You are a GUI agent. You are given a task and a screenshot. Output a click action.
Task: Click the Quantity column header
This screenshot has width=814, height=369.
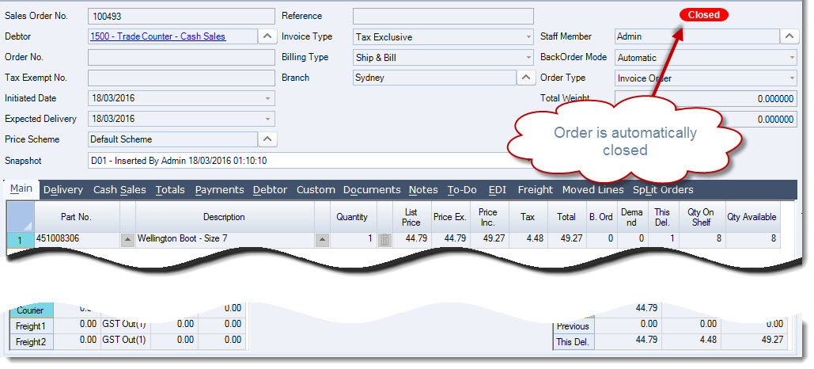pos(352,217)
